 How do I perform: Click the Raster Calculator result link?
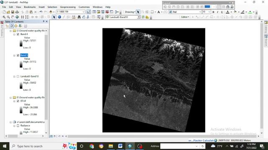201,140
